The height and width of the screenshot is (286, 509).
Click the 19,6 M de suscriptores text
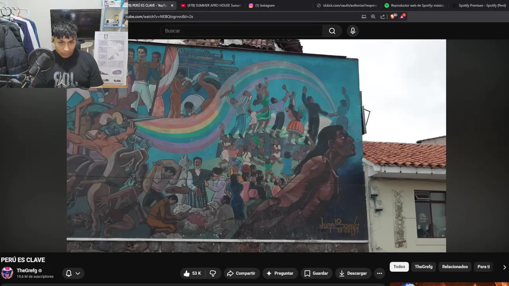click(35, 276)
